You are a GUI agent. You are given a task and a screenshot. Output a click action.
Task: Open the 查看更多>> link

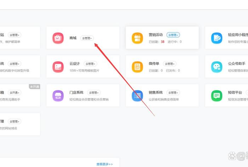pyautogui.click(x=105, y=164)
